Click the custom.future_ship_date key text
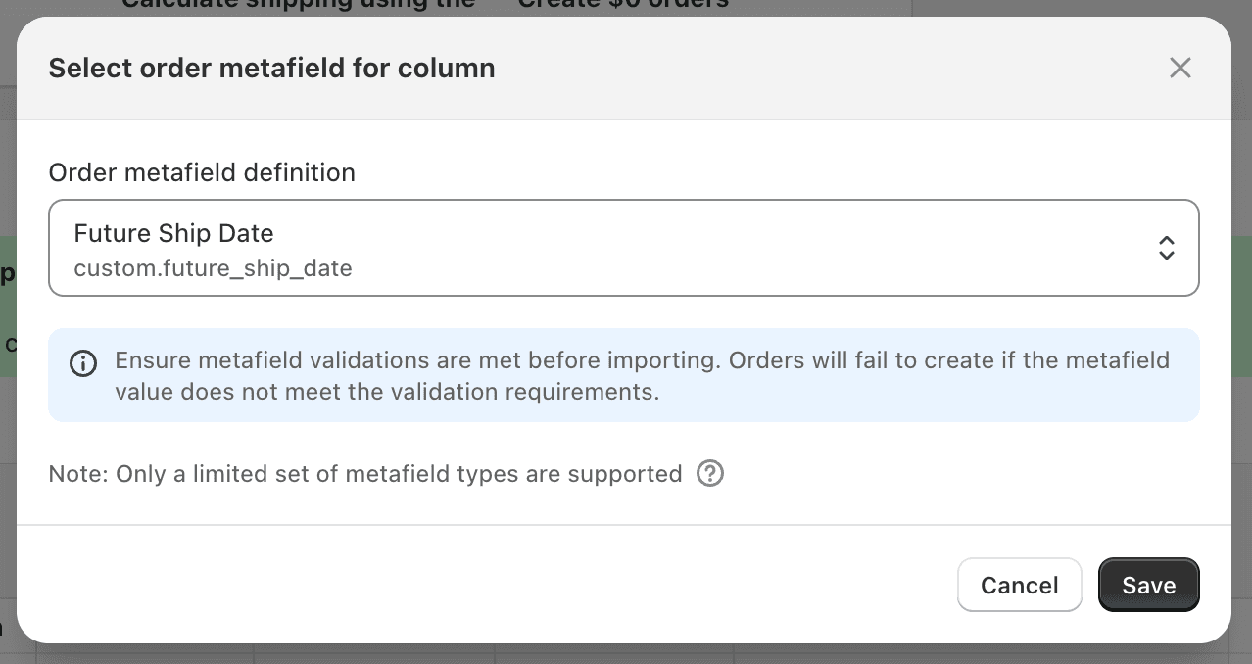This screenshot has width=1252, height=664. tap(213, 267)
